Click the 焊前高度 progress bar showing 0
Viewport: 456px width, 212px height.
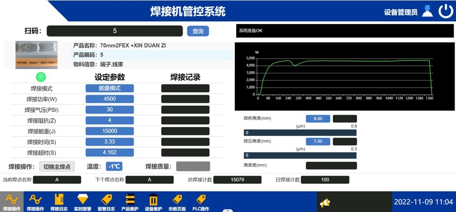coord(300,133)
